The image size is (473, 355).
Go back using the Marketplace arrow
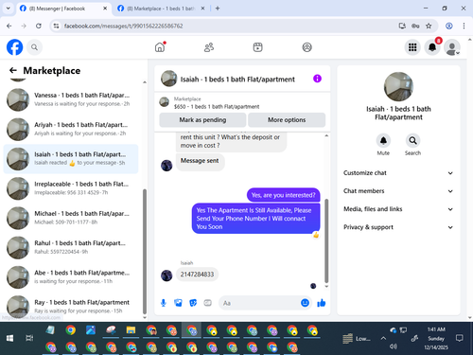click(x=13, y=70)
